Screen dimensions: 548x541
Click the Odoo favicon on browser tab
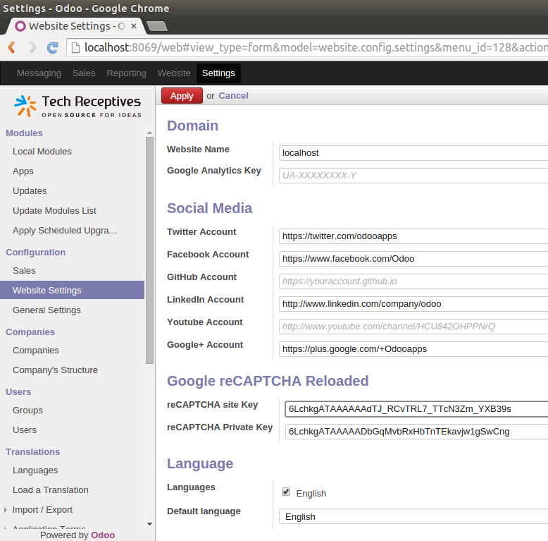click(x=20, y=26)
